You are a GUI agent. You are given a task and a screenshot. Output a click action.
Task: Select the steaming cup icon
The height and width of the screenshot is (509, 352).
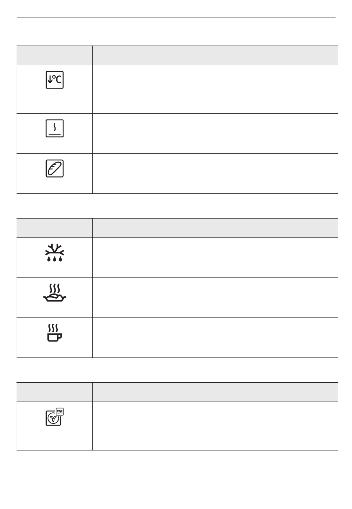pos(54,332)
